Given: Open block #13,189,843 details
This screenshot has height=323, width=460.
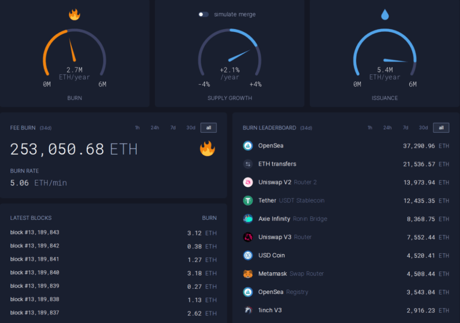Looking at the screenshot, I should point(34,233).
